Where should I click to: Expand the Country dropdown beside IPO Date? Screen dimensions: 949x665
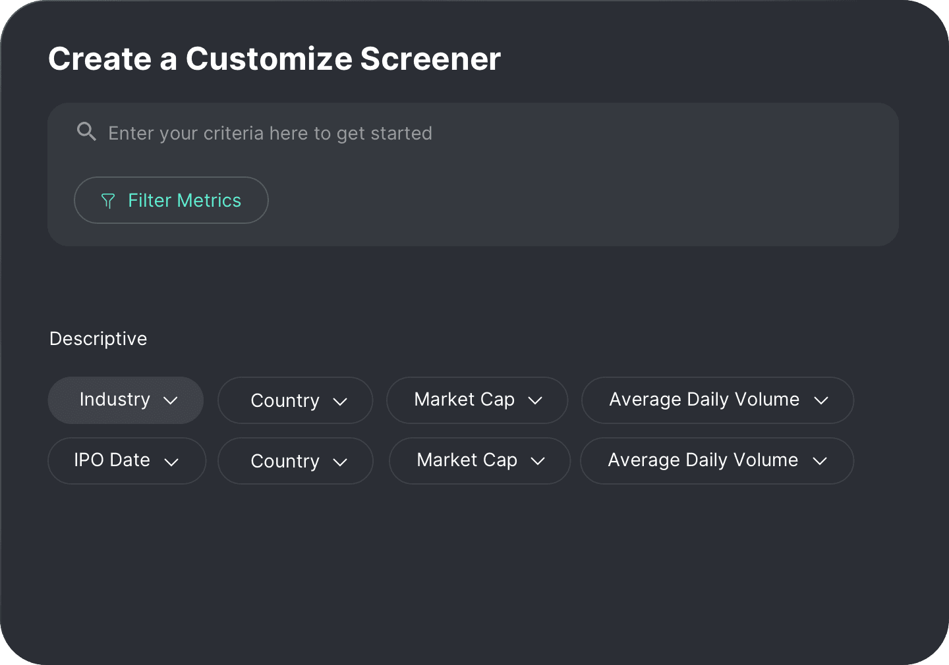295,461
